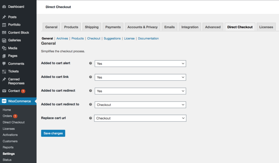Click the Contact notification badge

(23, 91)
